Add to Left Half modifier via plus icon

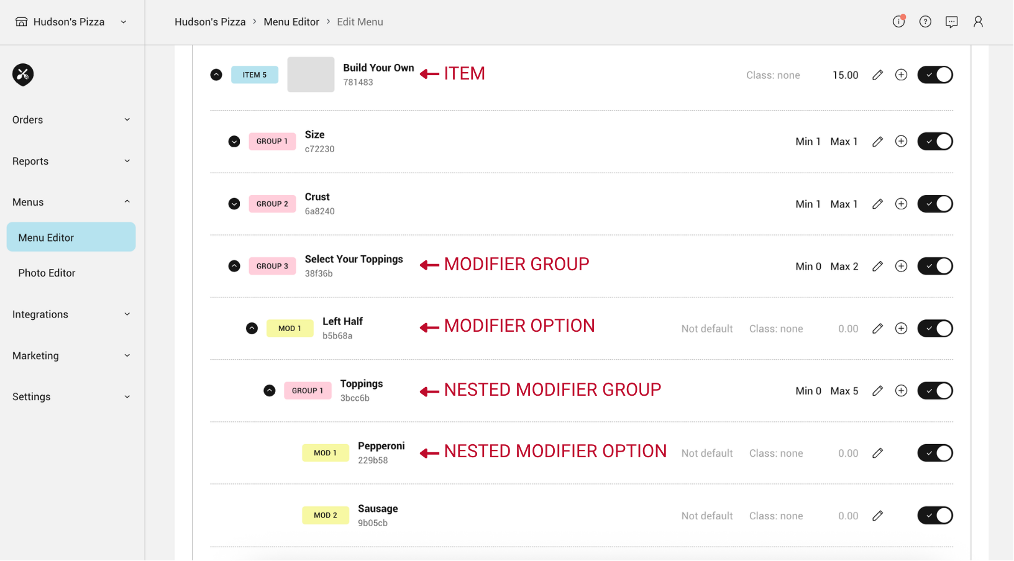point(901,329)
